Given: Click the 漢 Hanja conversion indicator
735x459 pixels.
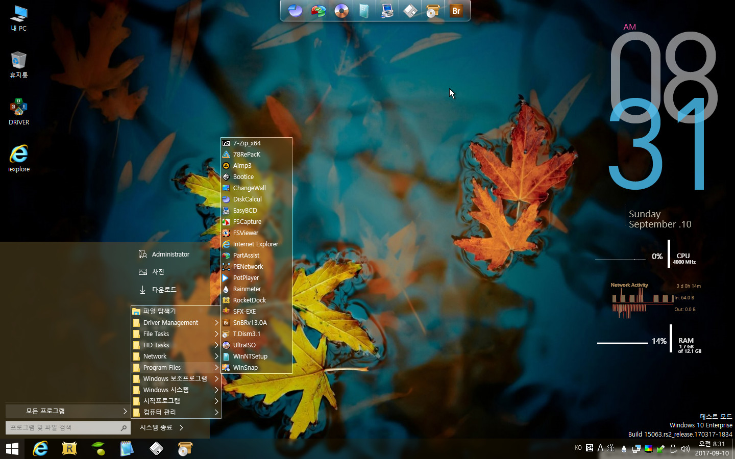Looking at the screenshot, I should tap(611, 448).
